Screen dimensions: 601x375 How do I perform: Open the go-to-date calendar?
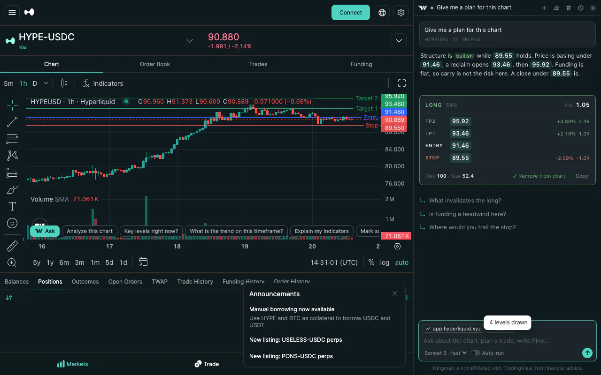click(143, 262)
